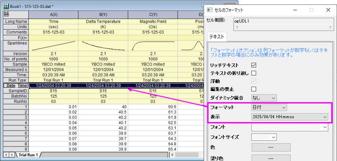This screenshot has height=161, width=337.
Task: Toggle the リッチテキスト checkbox
Action: point(254,65)
